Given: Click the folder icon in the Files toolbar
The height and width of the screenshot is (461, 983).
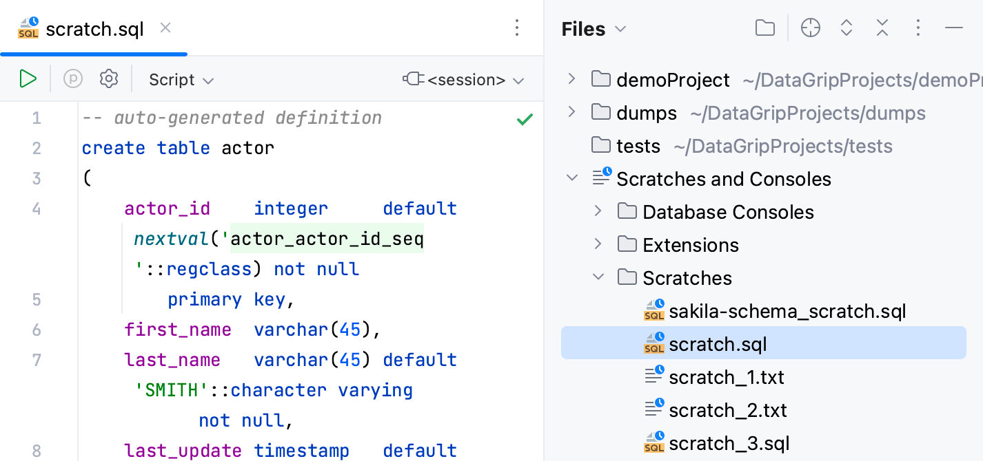Looking at the screenshot, I should tap(764, 28).
